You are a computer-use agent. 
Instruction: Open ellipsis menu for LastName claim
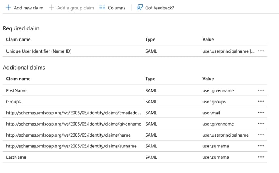tap(261, 157)
